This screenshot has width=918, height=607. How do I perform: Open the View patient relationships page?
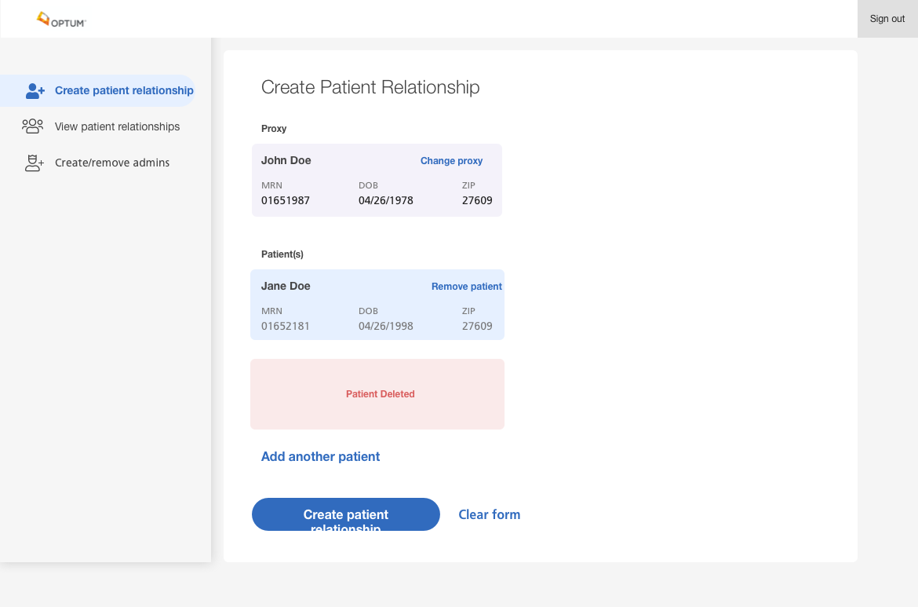[117, 126]
